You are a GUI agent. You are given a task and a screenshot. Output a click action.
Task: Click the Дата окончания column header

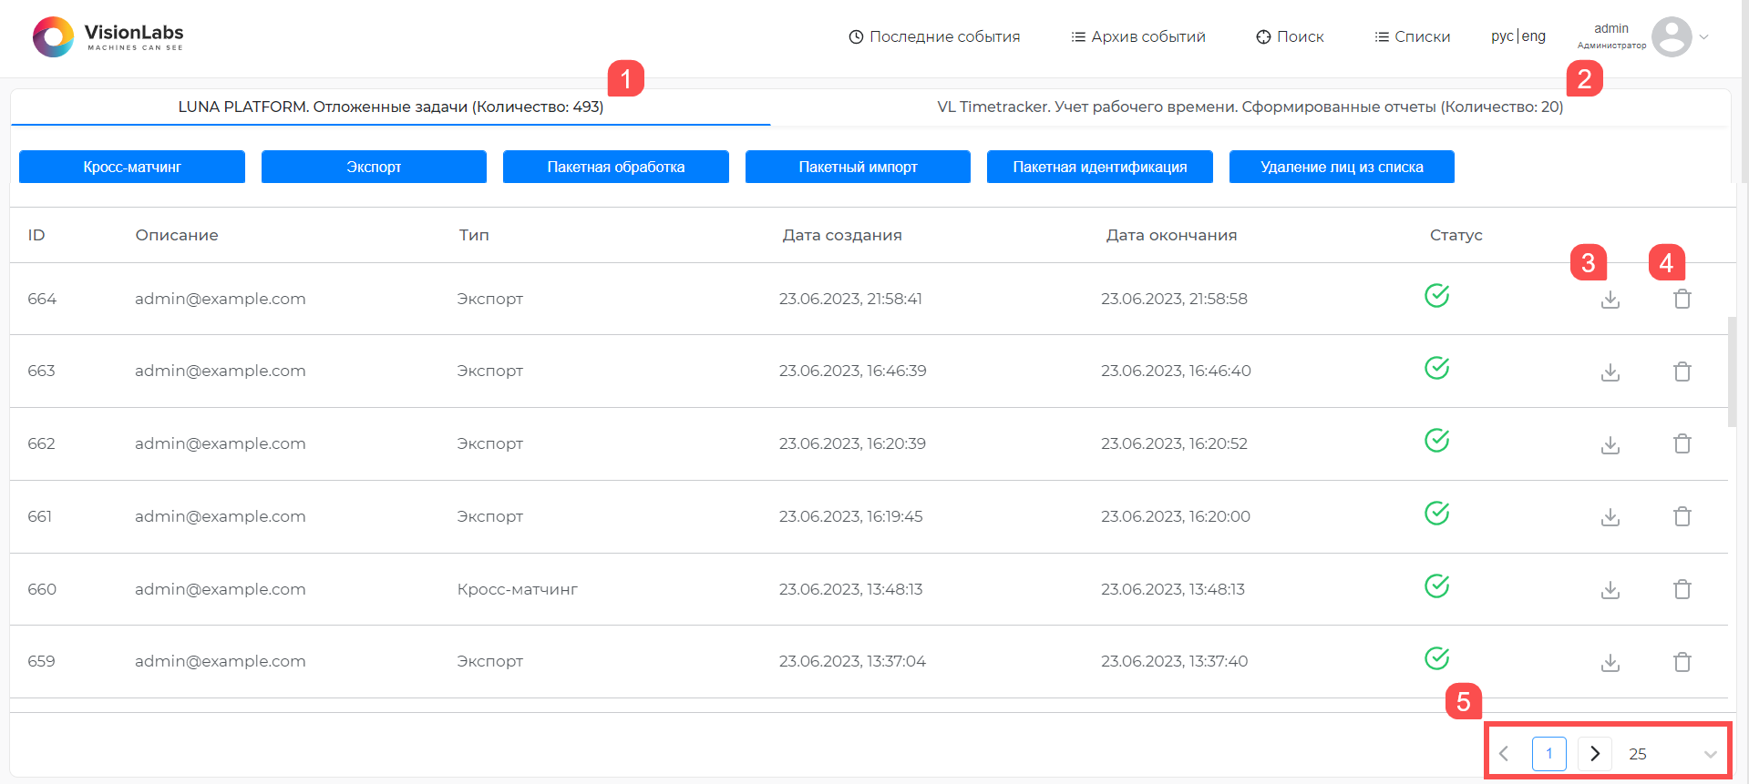coord(1171,235)
